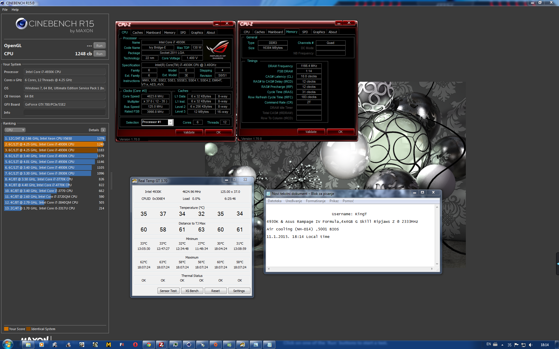The height and width of the screenshot is (349, 559).
Task: Select ranking row with score 1183
Action: (x=55, y=150)
